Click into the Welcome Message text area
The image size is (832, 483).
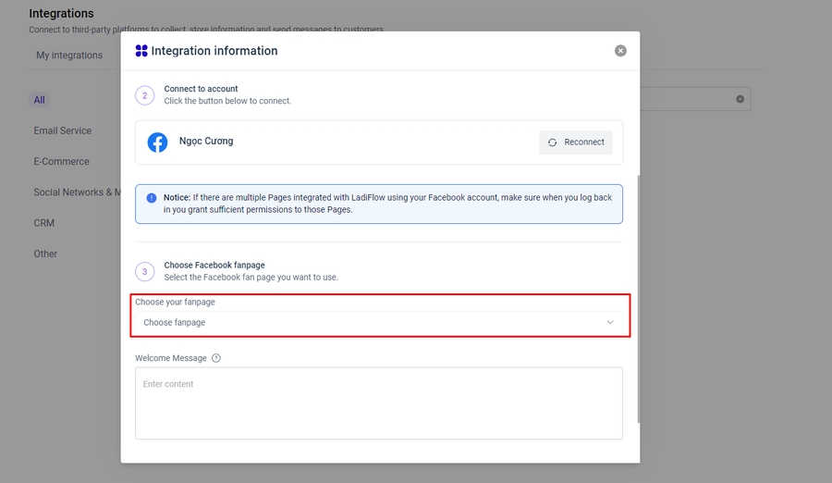point(379,402)
